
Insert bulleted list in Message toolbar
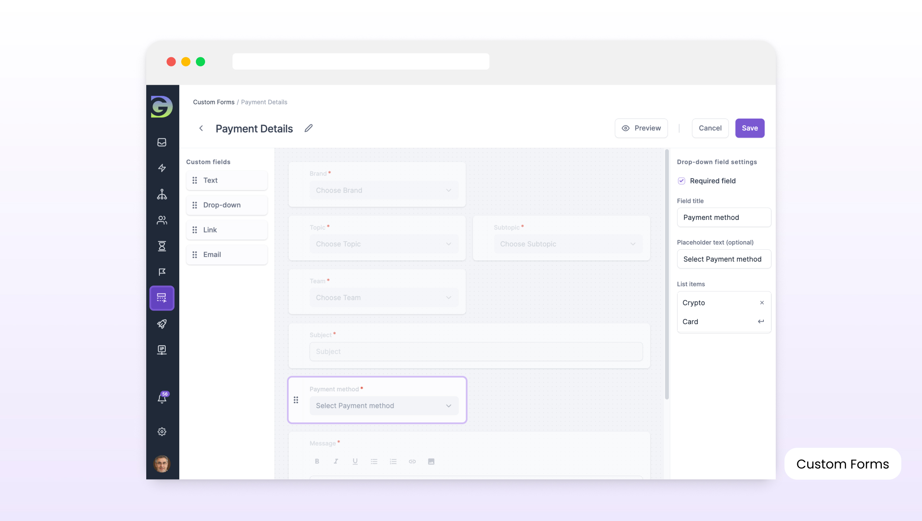pyautogui.click(x=374, y=461)
